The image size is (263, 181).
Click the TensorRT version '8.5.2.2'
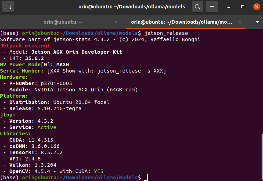52,152
